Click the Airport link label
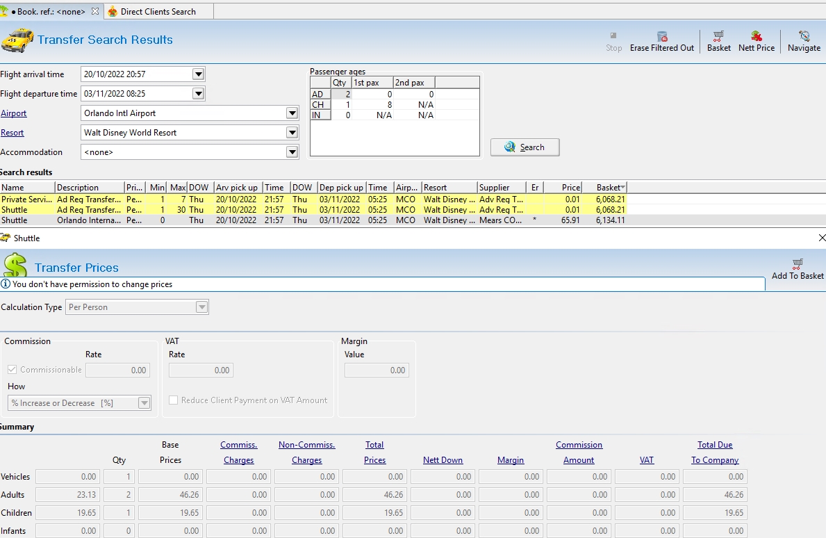 (14, 113)
